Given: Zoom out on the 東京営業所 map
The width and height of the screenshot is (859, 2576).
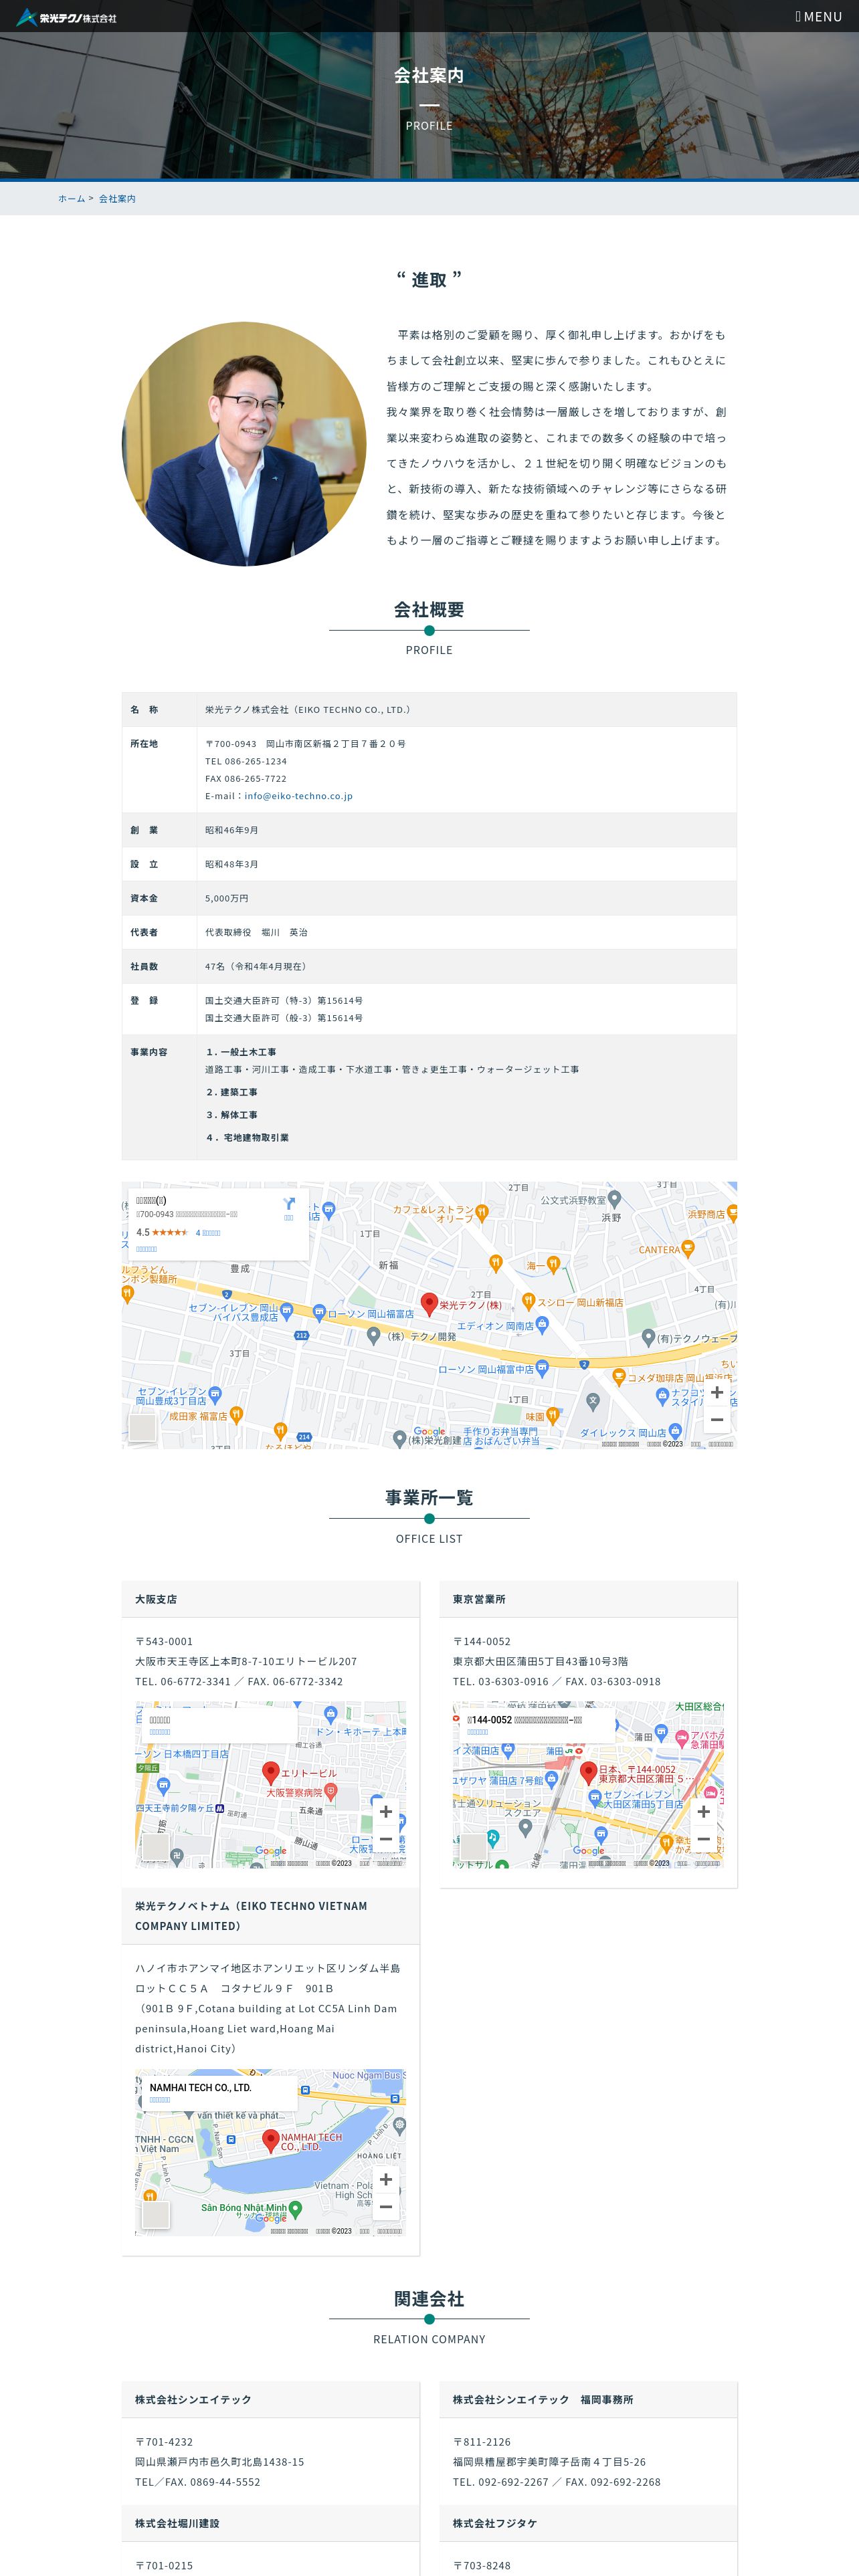Looking at the screenshot, I should (x=704, y=1839).
